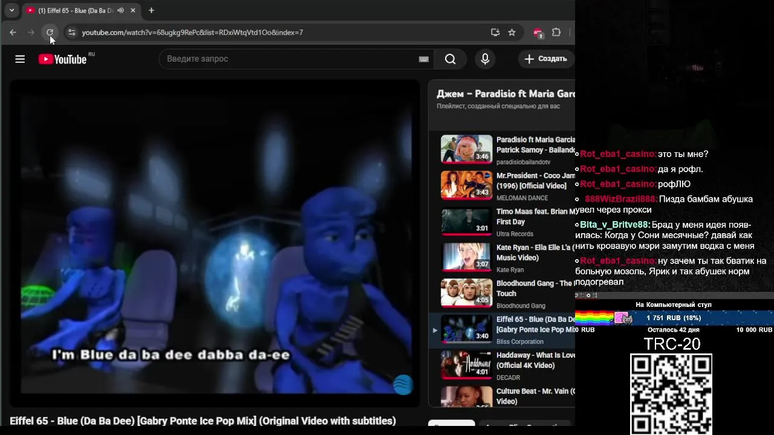Select the Eiffel 65 Blue playlist entry
774x435 pixels.
point(502,330)
